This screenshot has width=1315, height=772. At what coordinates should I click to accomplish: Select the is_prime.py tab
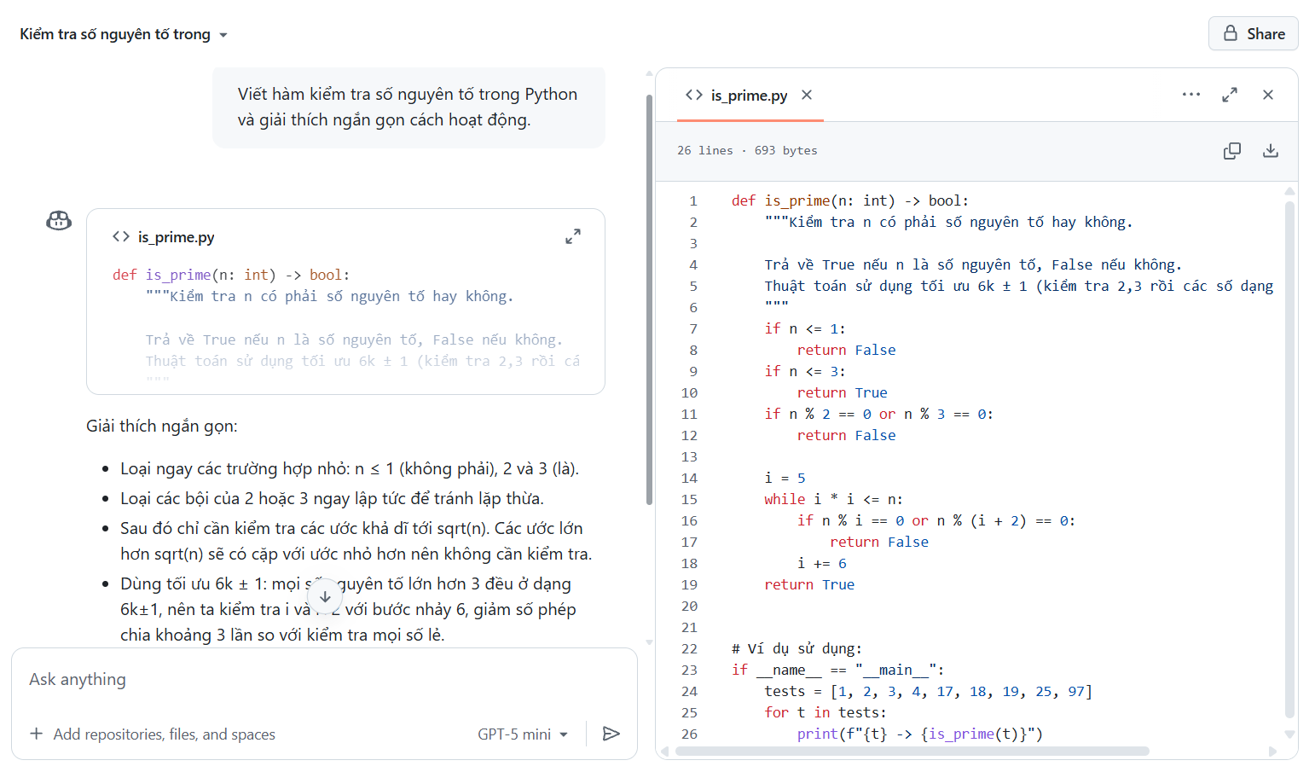(748, 95)
